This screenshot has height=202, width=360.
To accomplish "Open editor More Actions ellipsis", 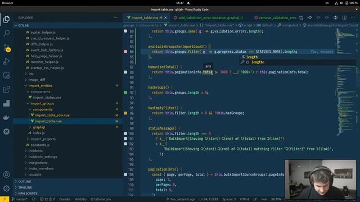I will click(x=353, y=17).
